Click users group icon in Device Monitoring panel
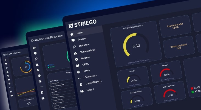Screen dimensions: 201x110 [9, 80]
